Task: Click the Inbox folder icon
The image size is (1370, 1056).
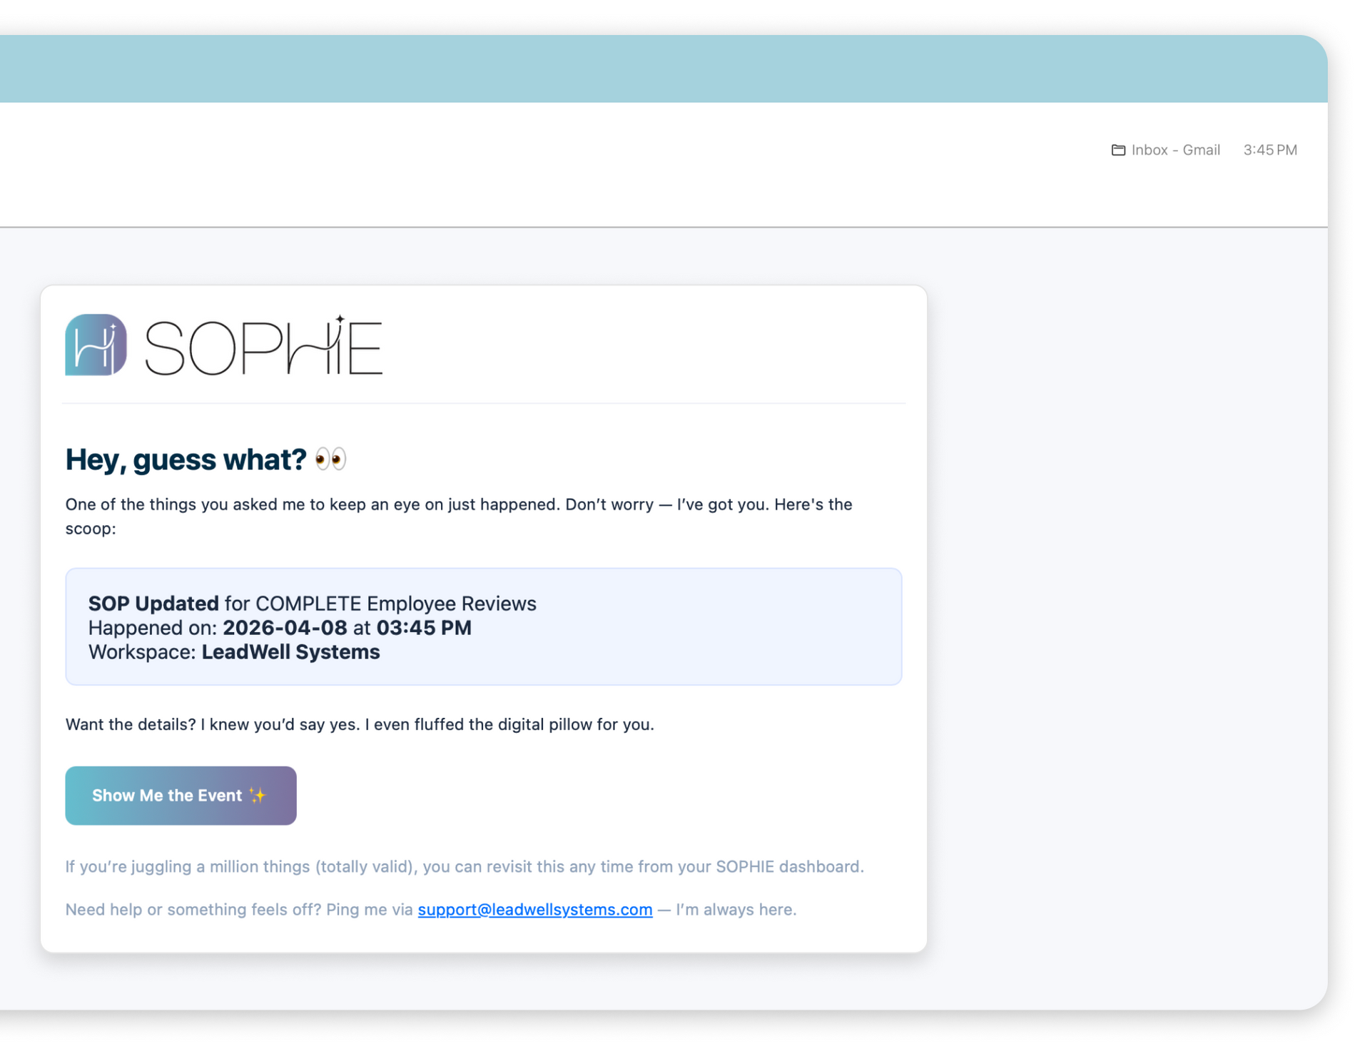Action: point(1118,150)
